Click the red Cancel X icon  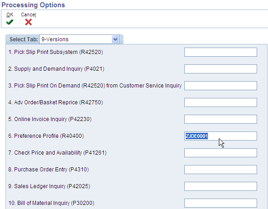[28, 22]
